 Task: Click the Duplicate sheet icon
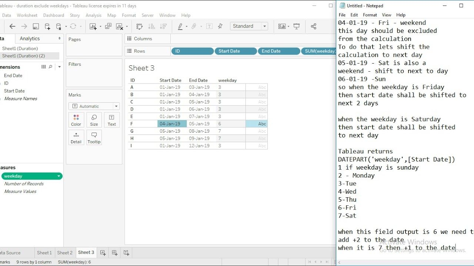[x=108, y=26]
